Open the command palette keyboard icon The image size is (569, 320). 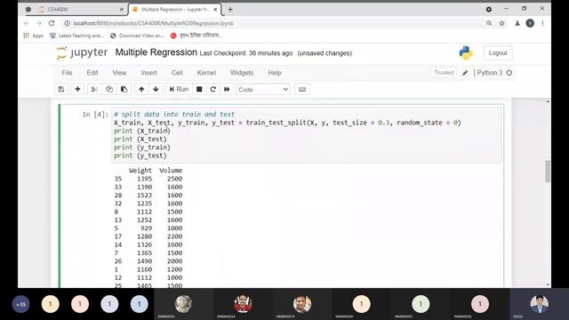point(302,89)
